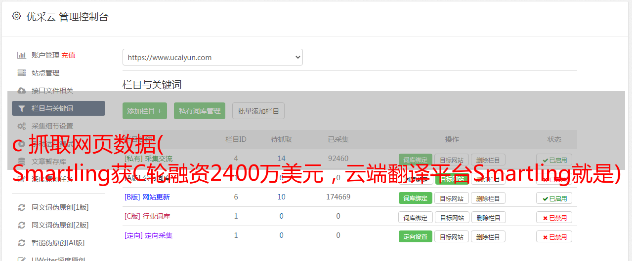Click 删除栏目 in the 定向采集 row
Screen dimensions: 632x261
pyautogui.click(x=488, y=236)
